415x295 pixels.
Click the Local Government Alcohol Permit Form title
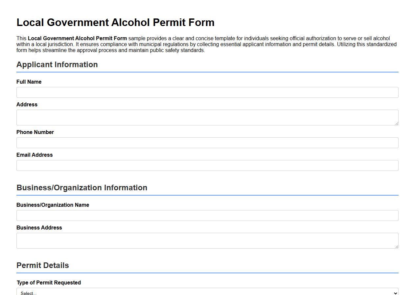[115, 22]
